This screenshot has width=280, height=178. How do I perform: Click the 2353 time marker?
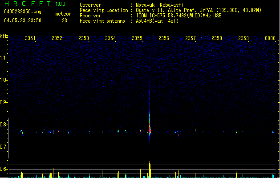[84, 38]
